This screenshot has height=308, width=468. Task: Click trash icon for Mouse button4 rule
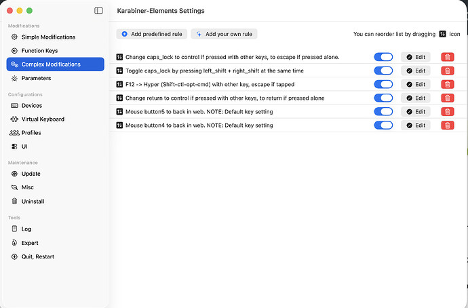point(448,126)
